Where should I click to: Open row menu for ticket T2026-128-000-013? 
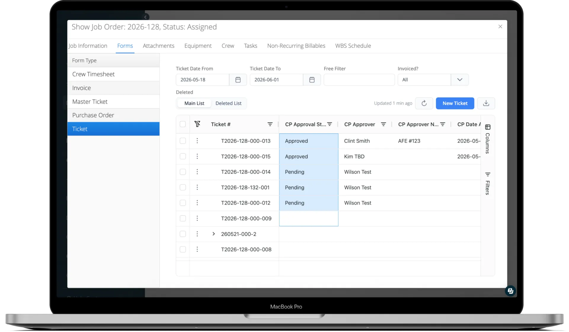197,141
